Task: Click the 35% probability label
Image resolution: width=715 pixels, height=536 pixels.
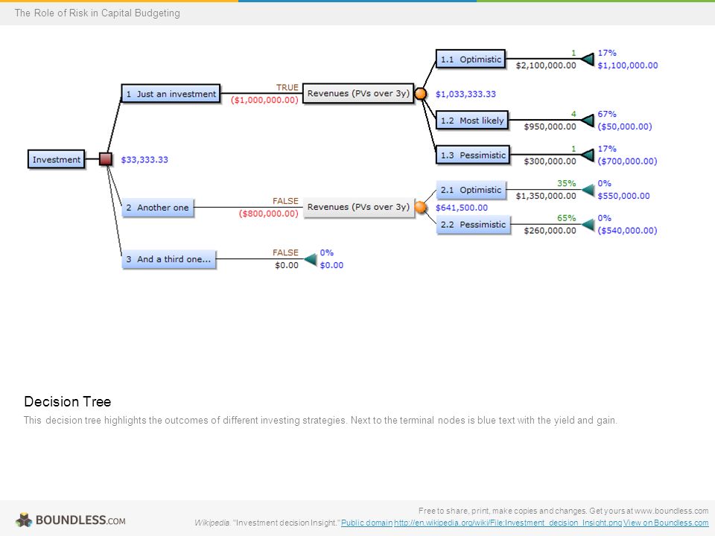Action: click(566, 183)
